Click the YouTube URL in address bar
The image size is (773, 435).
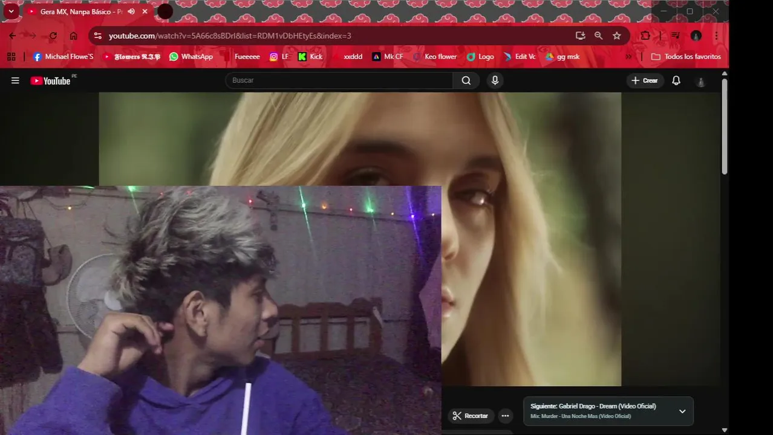(230, 36)
